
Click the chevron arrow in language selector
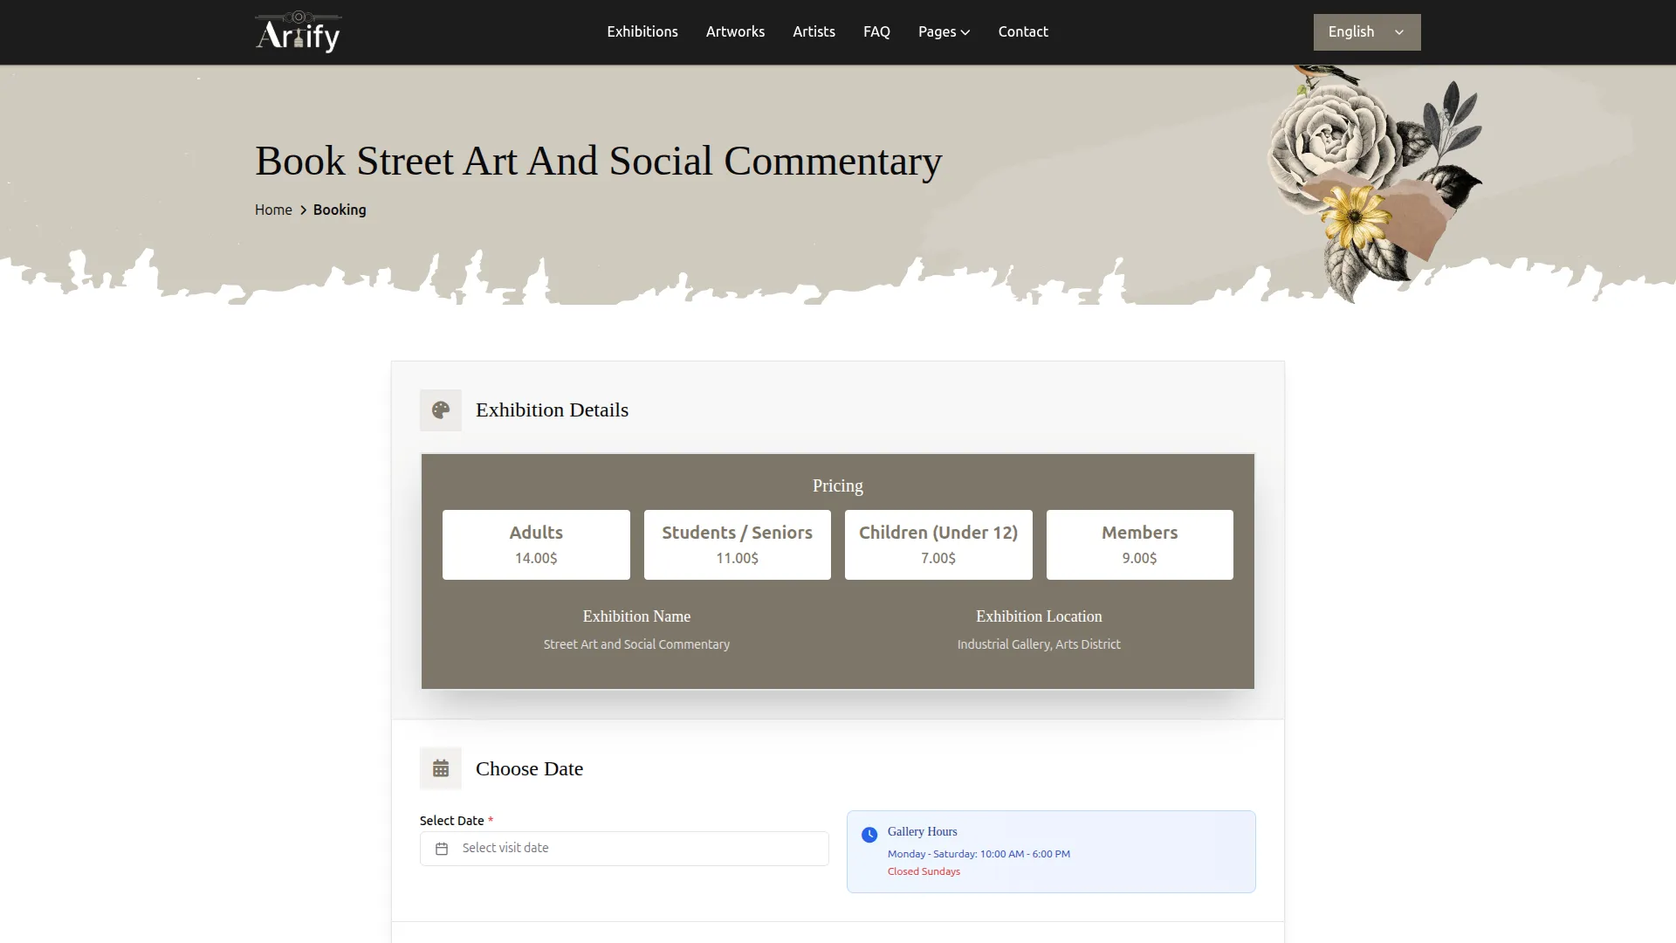point(1399,32)
